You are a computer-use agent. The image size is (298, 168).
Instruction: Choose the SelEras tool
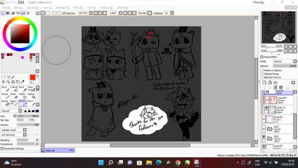point(31,96)
